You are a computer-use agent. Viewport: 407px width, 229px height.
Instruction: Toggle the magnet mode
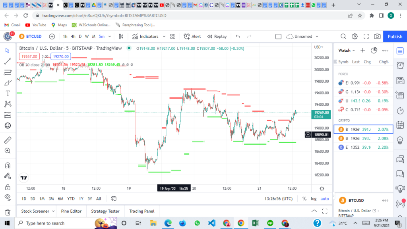(x=8, y=165)
